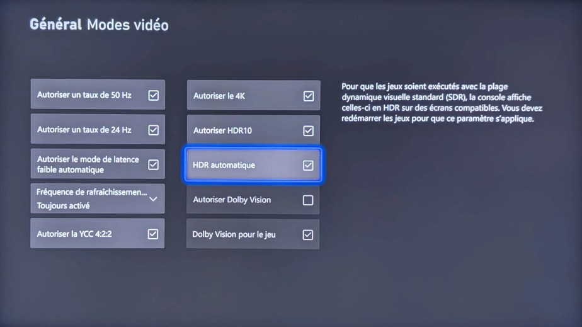This screenshot has height=327, width=582.
Task: Toggle the 'Autoriser un taux de 24 Hz' checkbox
Action: click(153, 130)
